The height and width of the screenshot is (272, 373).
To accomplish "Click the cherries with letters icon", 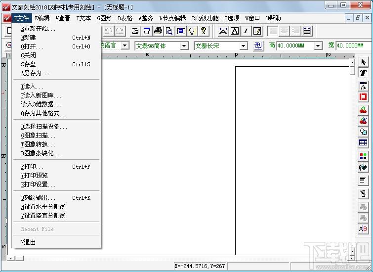I will 363,121.
